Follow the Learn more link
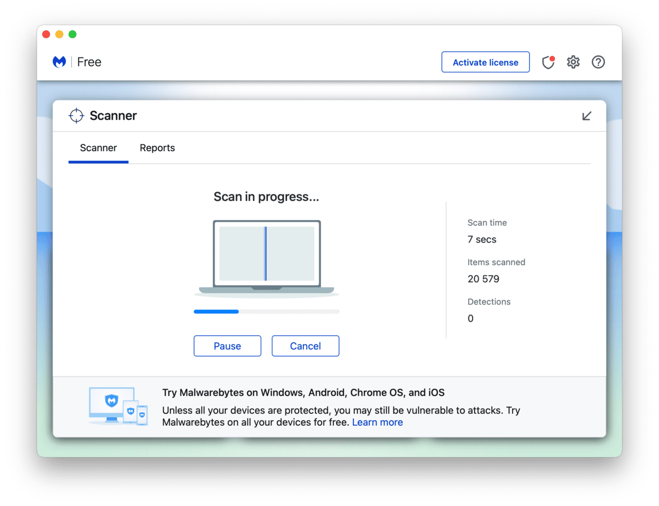Viewport: 659px width, 506px height. pos(377,422)
